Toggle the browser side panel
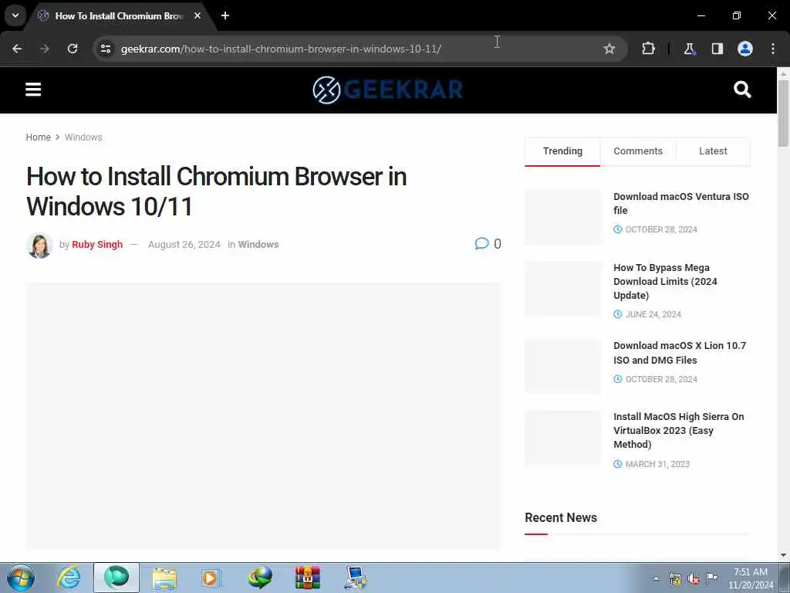Image resolution: width=790 pixels, height=593 pixels. click(717, 49)
